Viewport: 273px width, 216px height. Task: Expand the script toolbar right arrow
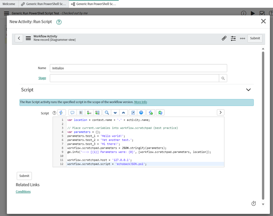click(220, 112)
